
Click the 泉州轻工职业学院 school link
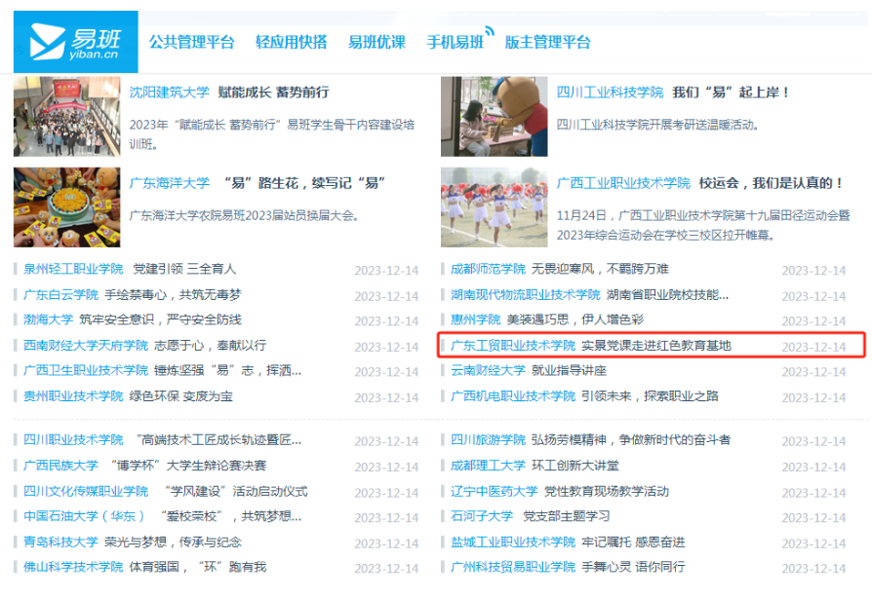point(73,269)
